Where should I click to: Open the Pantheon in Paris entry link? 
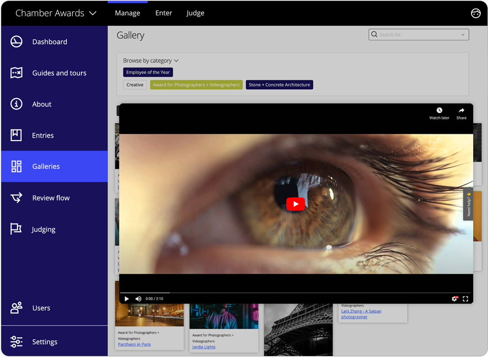click(x=134, y=344)
